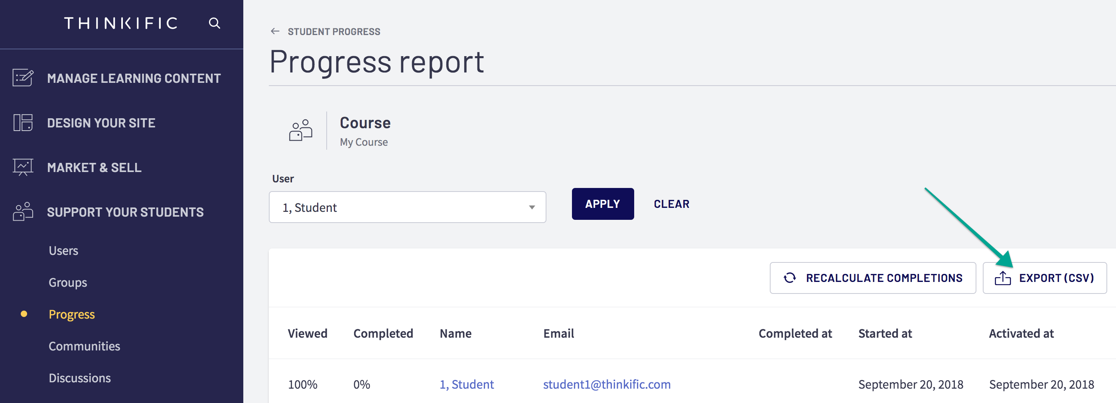Open Manage Learning Content menu

tap(134, 78)
